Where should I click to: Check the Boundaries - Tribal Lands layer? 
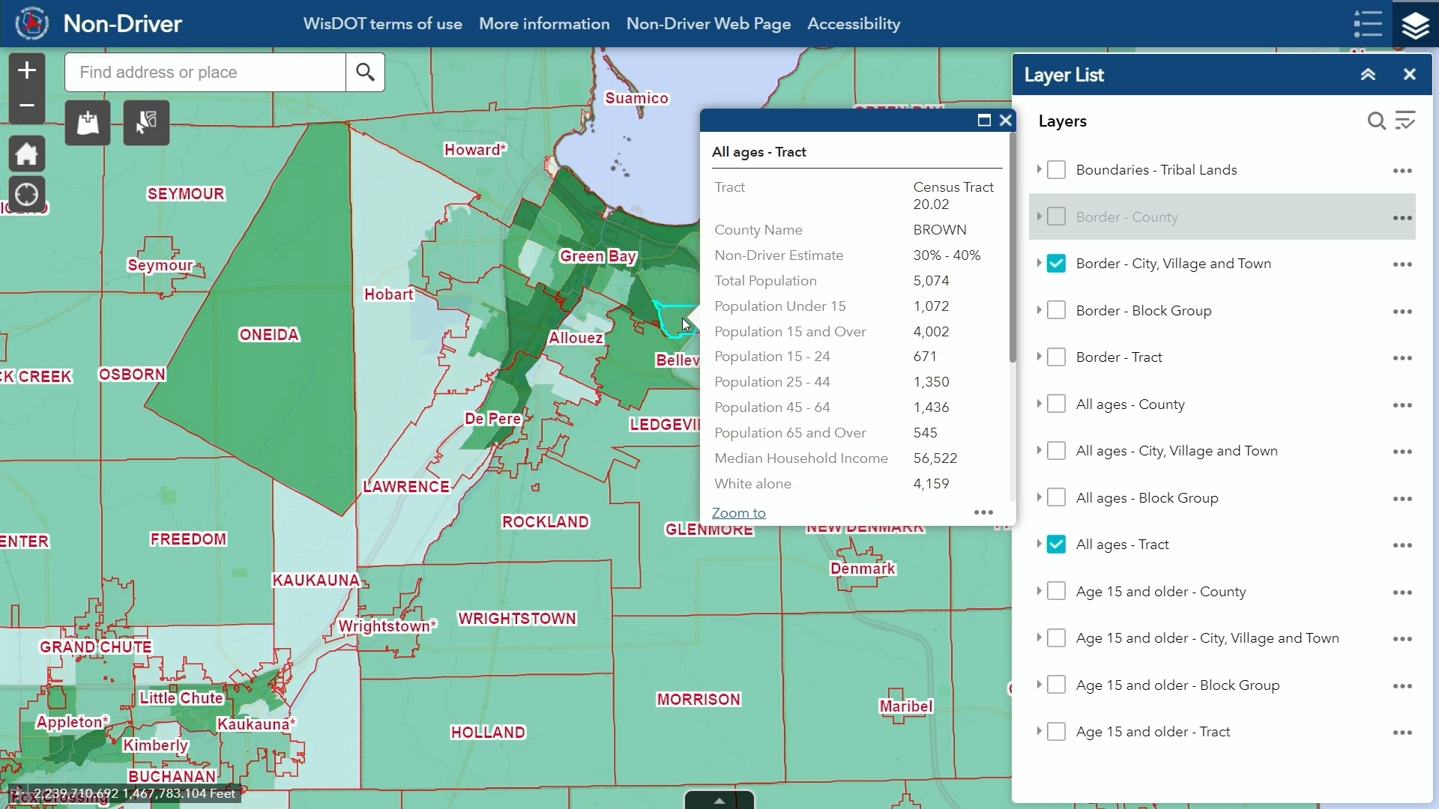(x=1056, y=170)
